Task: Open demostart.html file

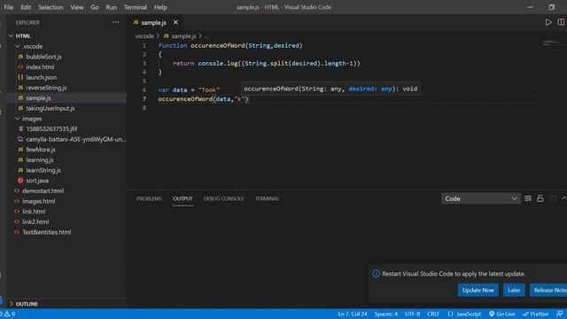Action: 43,191
